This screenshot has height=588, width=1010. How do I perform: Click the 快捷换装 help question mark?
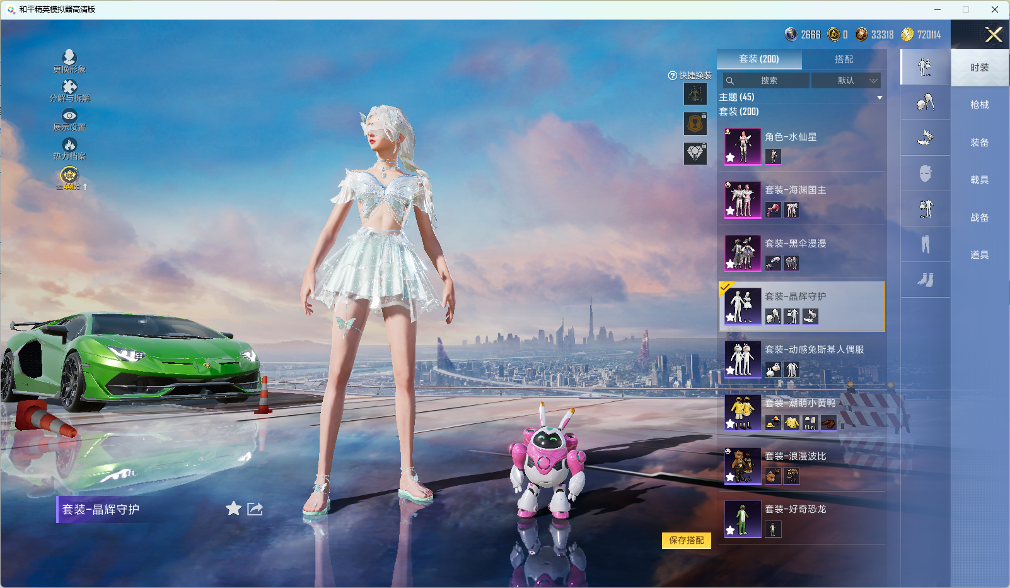(x=673, y=76)
